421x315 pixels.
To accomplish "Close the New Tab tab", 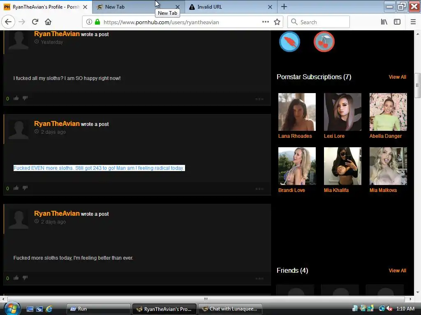I will click(x=178, y=7).
